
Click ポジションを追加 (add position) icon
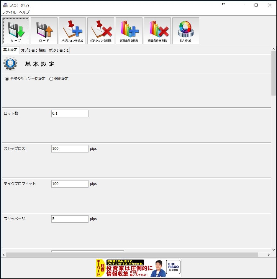coord(72,31)
